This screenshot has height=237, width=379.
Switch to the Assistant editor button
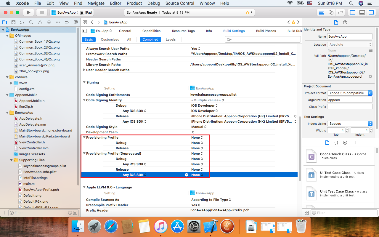pos(331,12)
